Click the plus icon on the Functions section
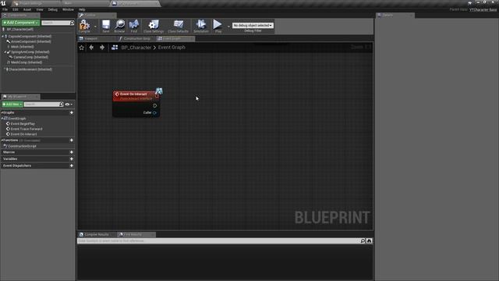 (72, 140)
